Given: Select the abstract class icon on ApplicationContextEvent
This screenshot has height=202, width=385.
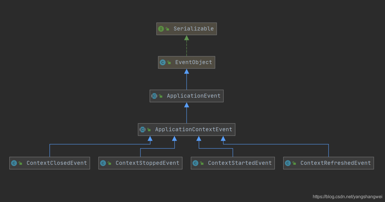Looking at the screenshot, I should pyautogui.click(x=142, y=130).
